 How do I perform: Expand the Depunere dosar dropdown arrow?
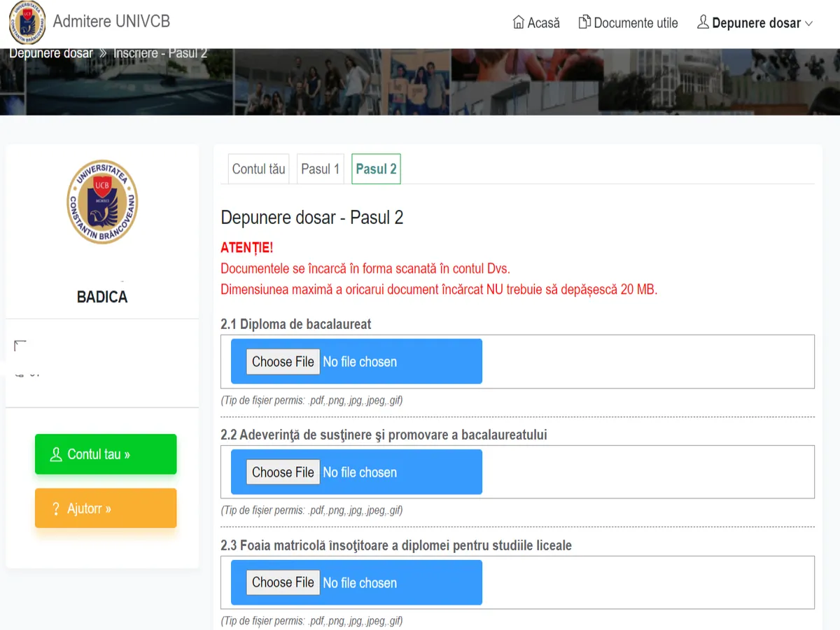809,23
